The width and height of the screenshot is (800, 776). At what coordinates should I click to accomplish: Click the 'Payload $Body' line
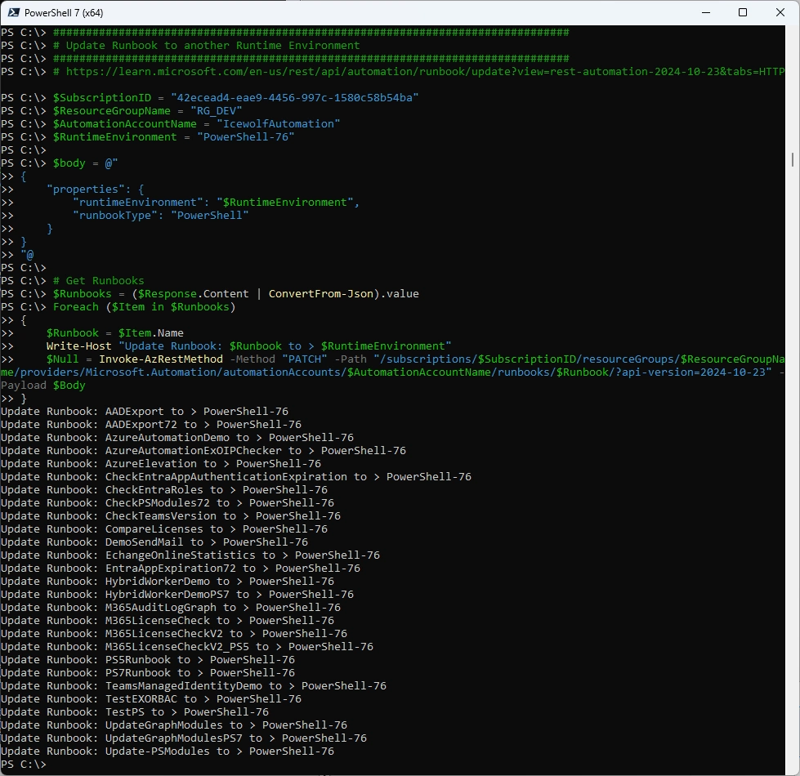pyautogui.click(x=43, y=386)
